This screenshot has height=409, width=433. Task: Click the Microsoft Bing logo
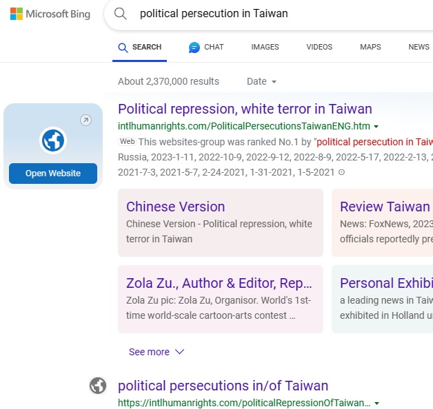(50, 14)
